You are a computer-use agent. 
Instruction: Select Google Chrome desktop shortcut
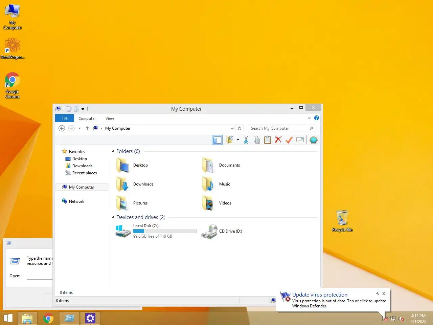[13, 85]
